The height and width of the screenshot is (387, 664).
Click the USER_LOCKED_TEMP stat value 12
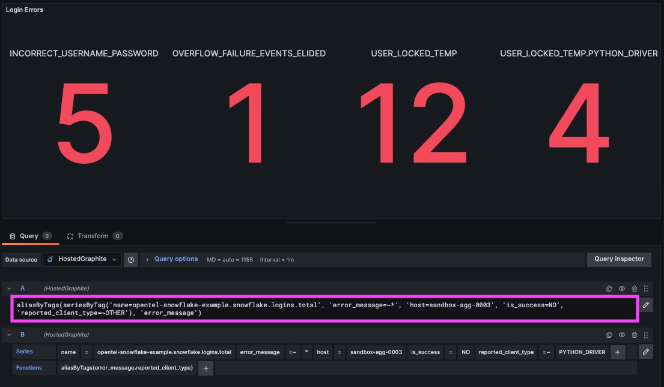coord(413,123)
